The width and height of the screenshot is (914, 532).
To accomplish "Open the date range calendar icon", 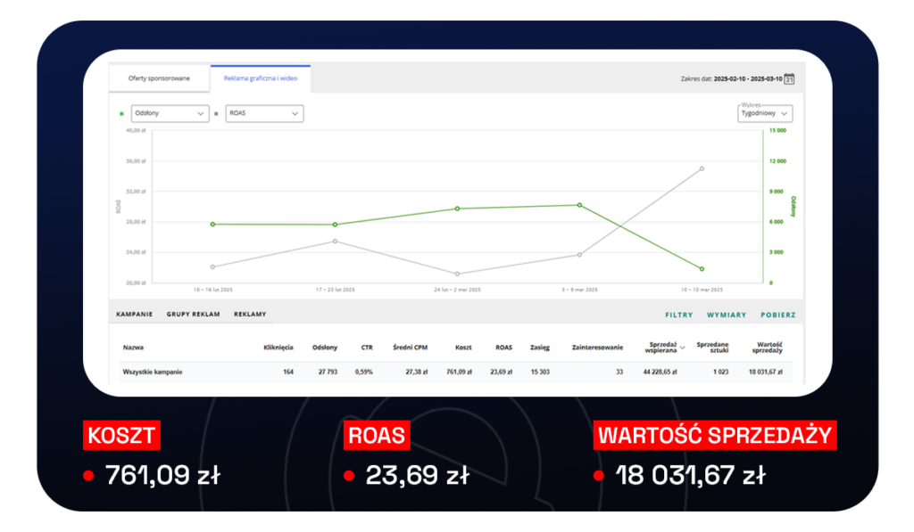I will tap(788, 78).
